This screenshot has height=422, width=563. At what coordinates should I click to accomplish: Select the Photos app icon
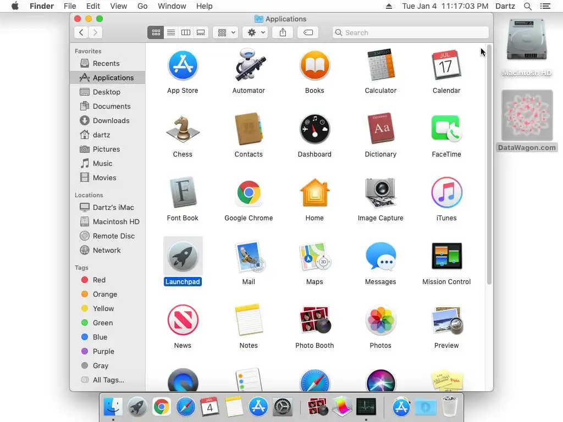coord(380,320)
